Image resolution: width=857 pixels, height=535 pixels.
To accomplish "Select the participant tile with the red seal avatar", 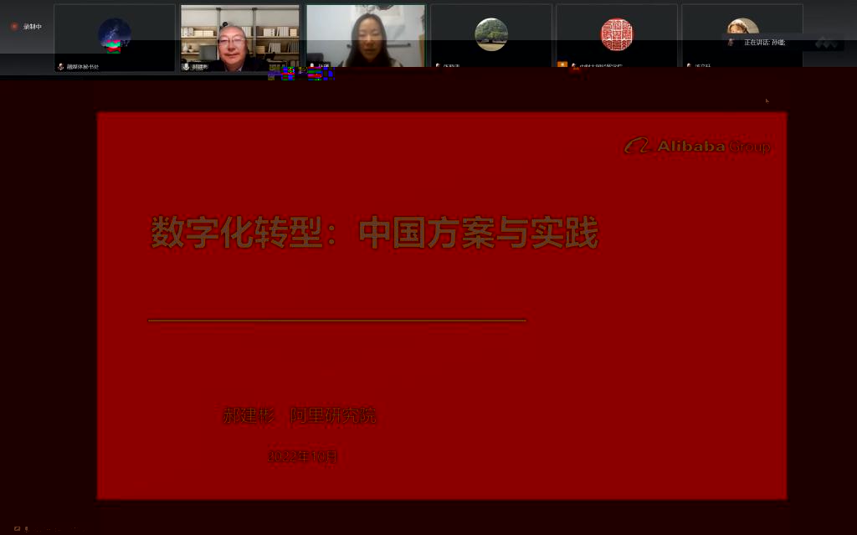I will tap(617, 36).
